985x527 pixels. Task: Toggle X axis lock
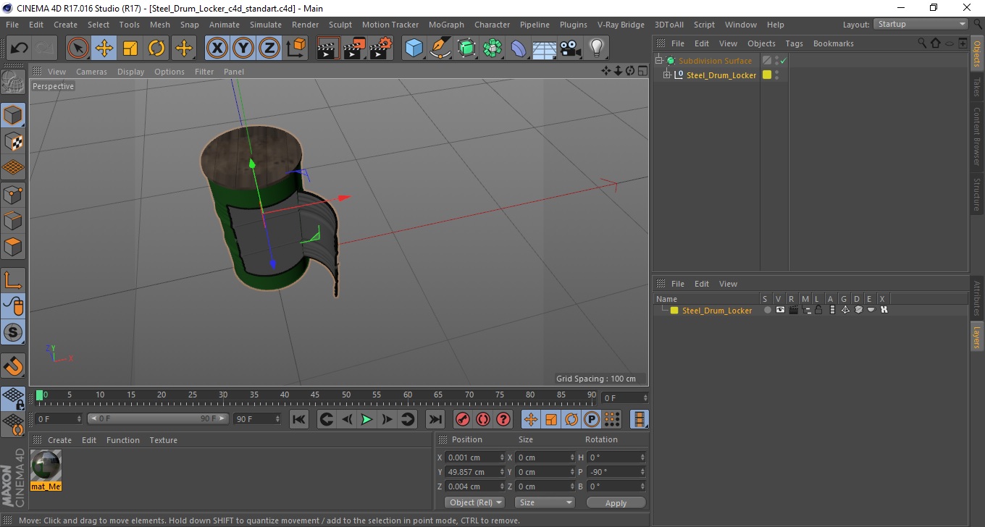click(217, 49)
